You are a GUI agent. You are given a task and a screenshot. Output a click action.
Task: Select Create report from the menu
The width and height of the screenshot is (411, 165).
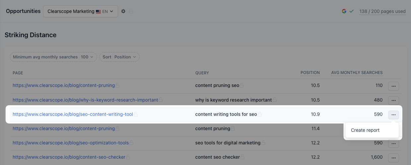coord(365,130)
